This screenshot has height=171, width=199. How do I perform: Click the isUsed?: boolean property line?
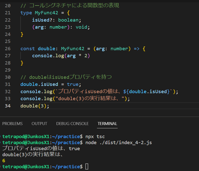pos(57,20)
